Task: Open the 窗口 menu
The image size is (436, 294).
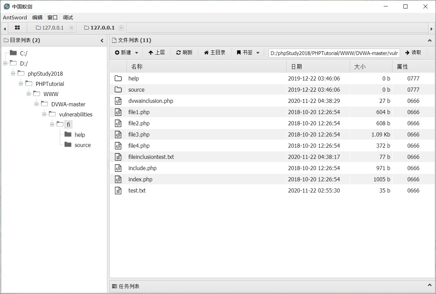Action: [x=53, y=18]
